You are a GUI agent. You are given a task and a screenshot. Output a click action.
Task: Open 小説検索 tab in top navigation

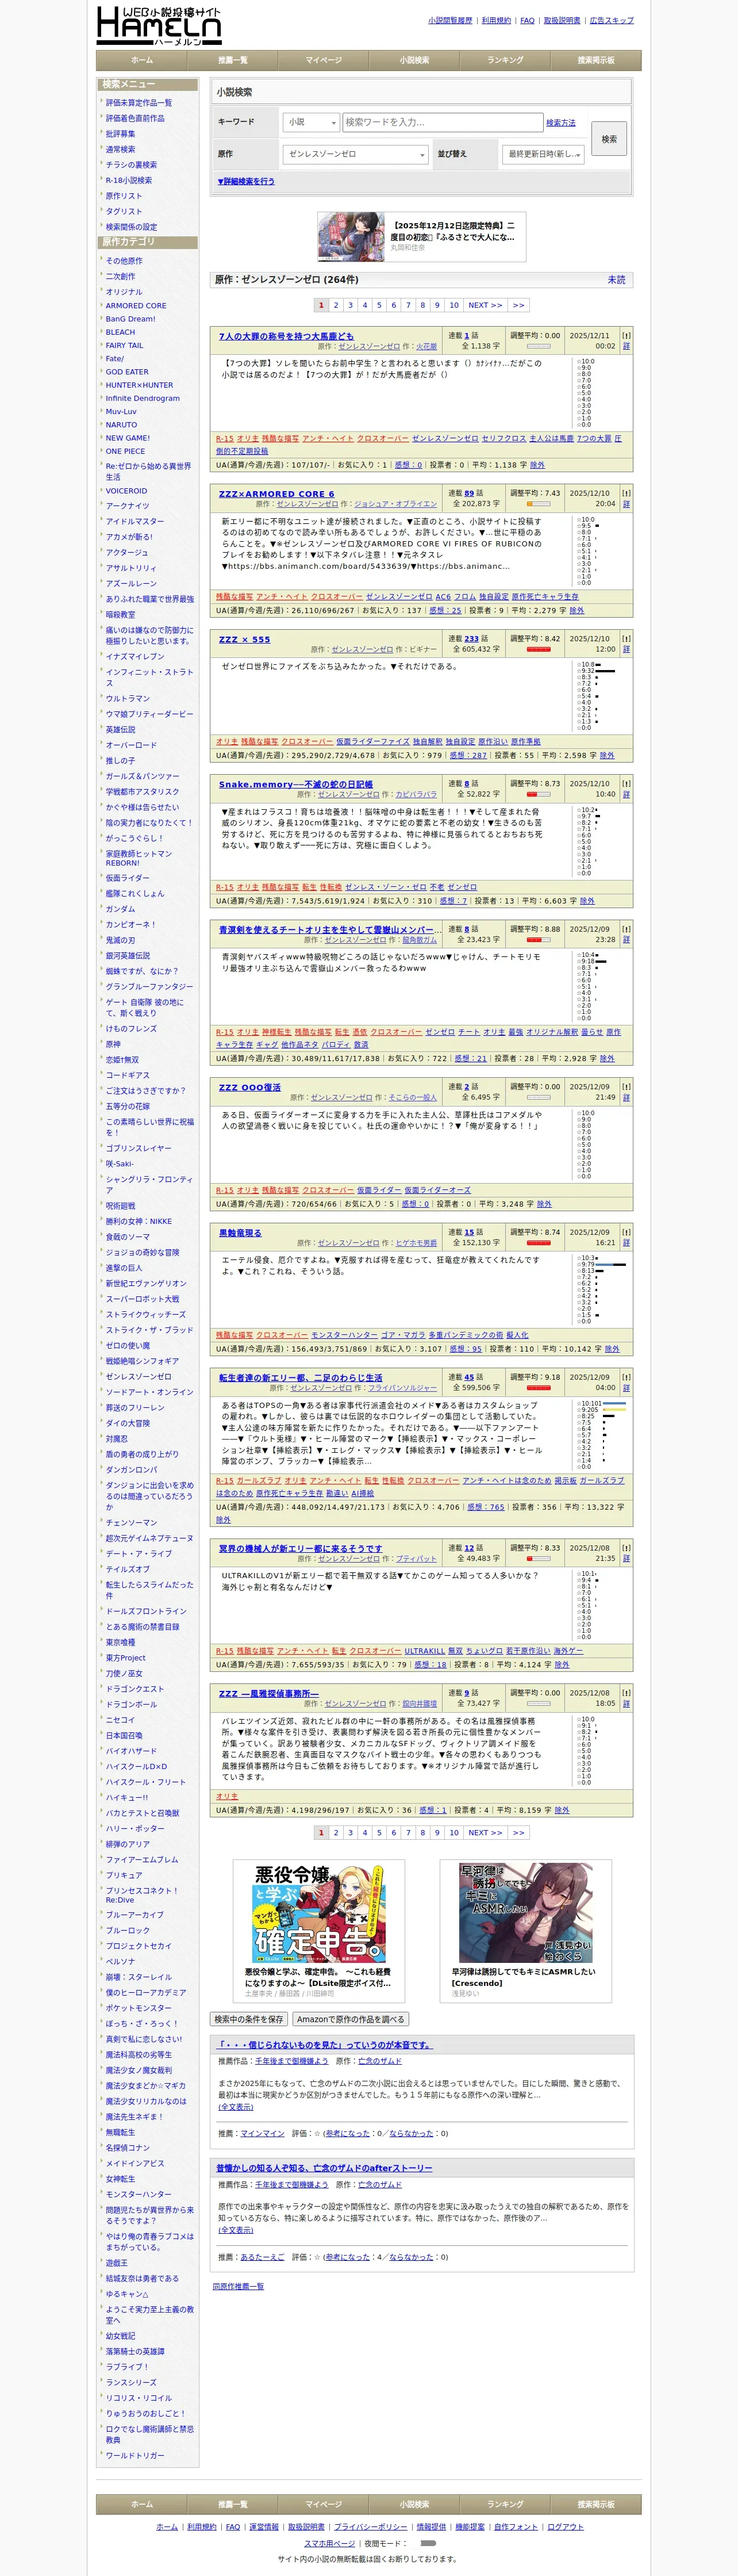pyautogui.click(x=414, y=61)
